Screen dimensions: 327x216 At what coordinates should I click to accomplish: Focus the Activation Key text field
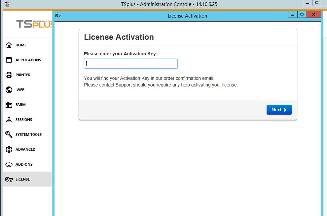click(x=131, y=64)
